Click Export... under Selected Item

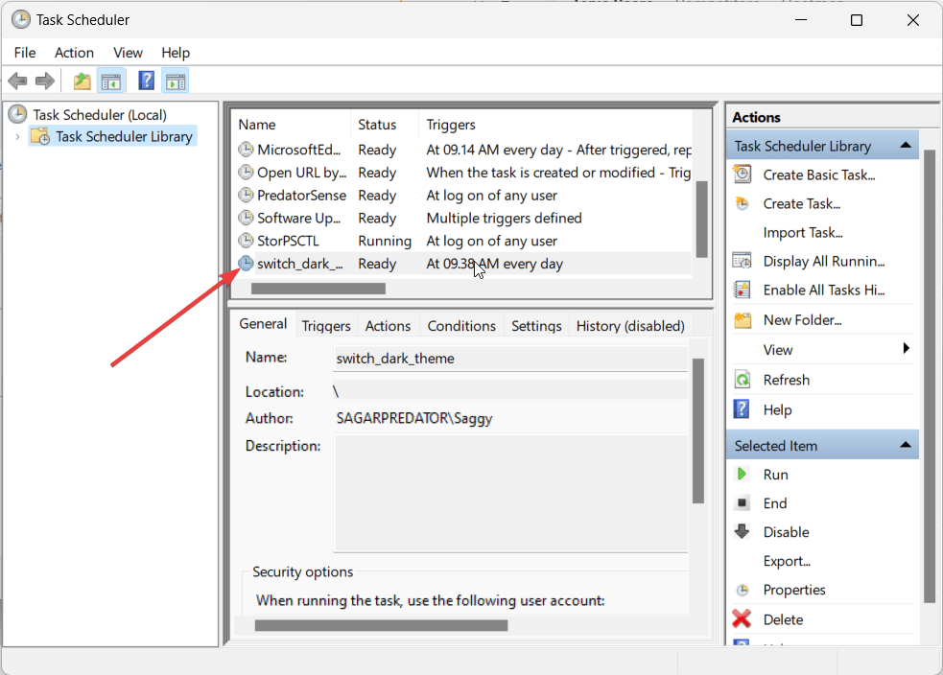(787, 561)
